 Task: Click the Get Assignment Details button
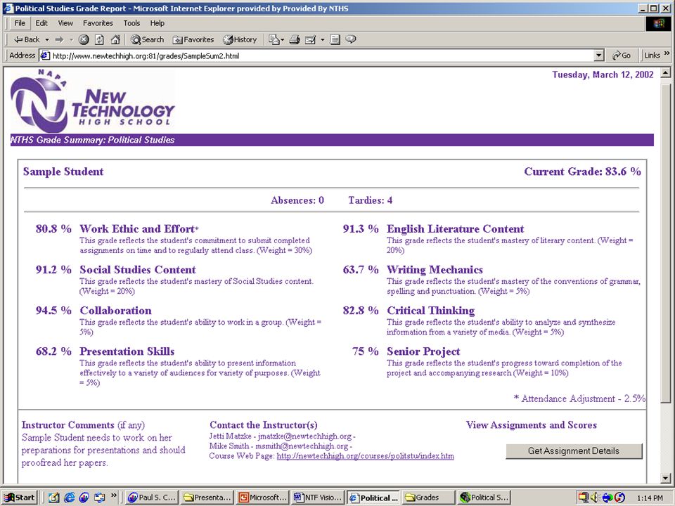[x=574, y=451]
